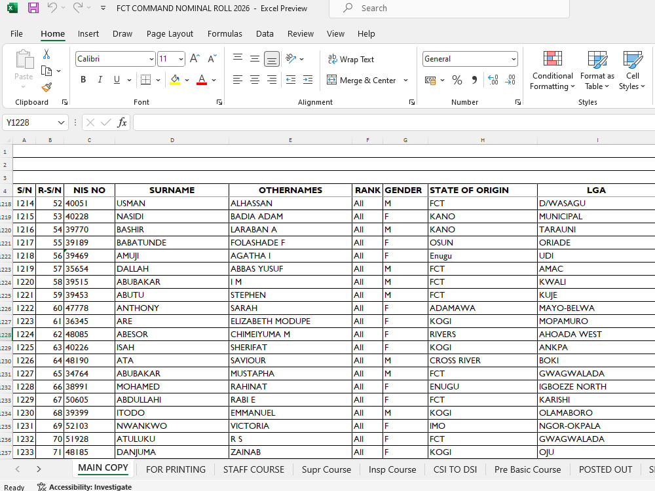Click Insert Function fx icon
Screen dimensions: 655x491
tap(122, 123)
